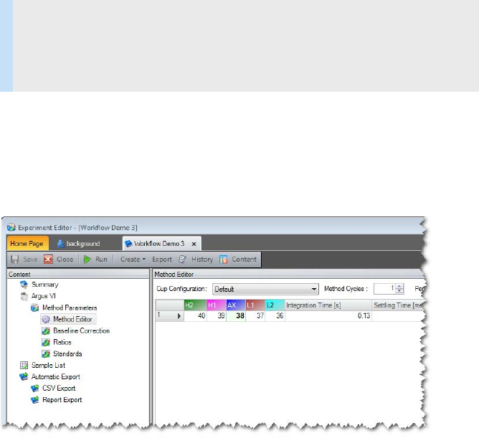The width and height of the screenshot is (479, 438).
Task: Select the Workflow Demo 3 tab
Action: coord(162,244)
